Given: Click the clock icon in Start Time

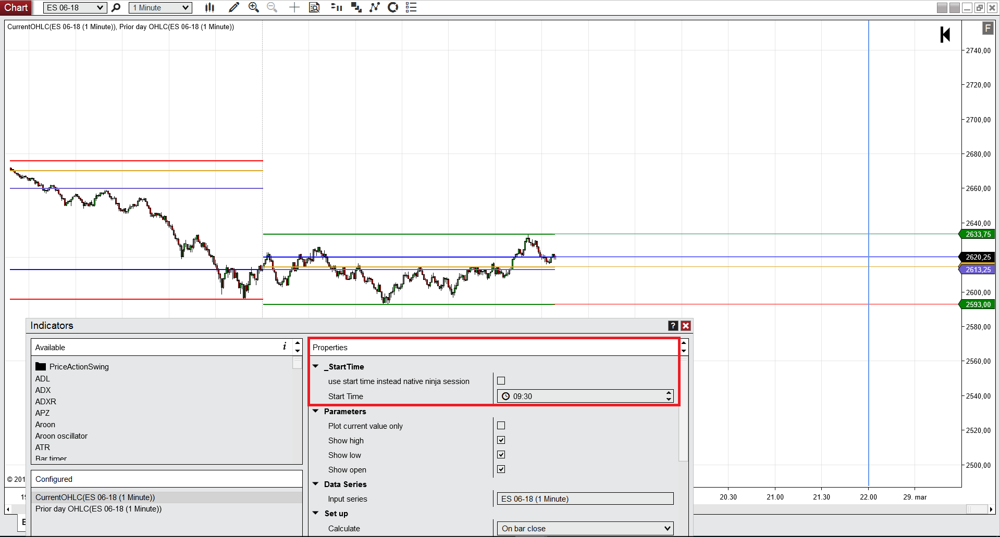Looking at the screenshot, I should click(x=505, y=397).
